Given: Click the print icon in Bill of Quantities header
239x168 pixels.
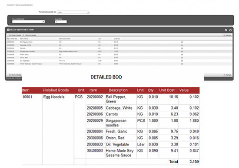Looking at the screenshot, I should [x=230, y=30].
